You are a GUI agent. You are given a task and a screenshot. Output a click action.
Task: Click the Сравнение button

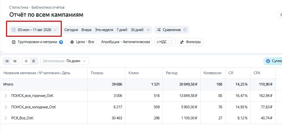pyautogui.click(x=172, y=30)
